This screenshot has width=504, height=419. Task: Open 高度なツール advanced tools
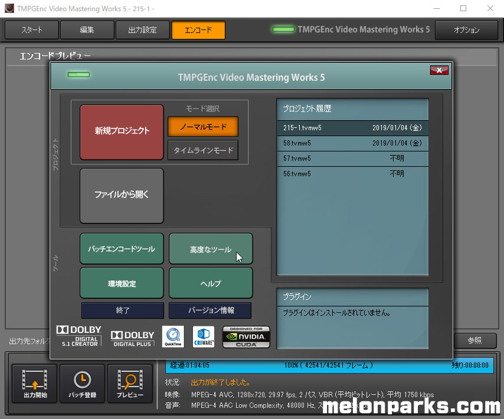(211, 249)
